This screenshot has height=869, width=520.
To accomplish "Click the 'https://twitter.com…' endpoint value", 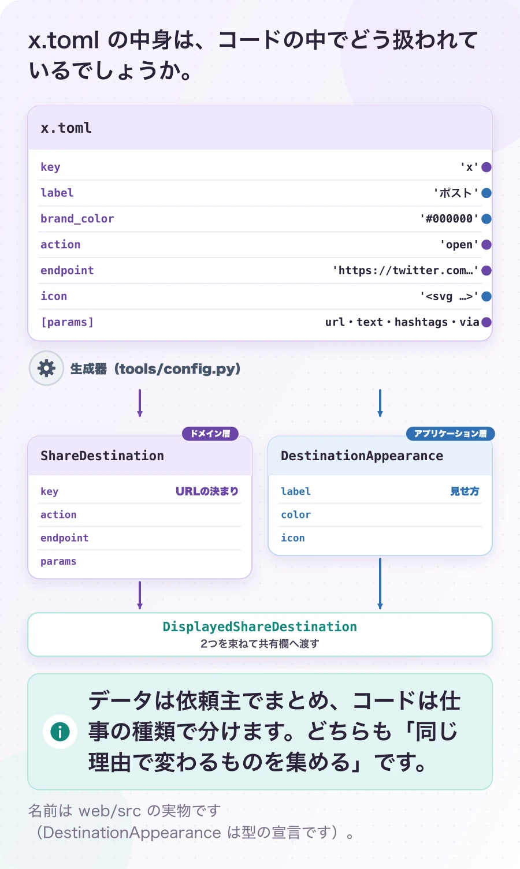I will [406, 270].
